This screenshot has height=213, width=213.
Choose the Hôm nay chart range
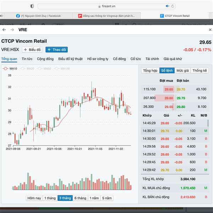pos(34,198)
